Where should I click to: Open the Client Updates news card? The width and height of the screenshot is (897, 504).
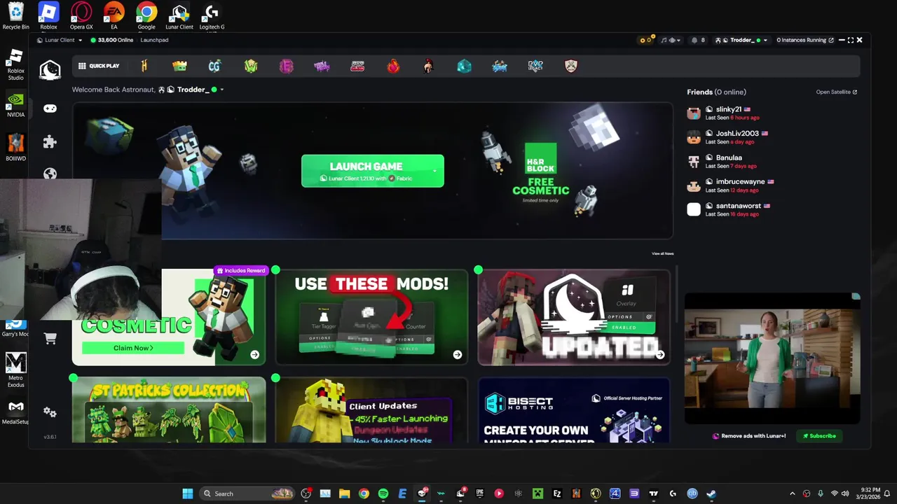(371, 410)
